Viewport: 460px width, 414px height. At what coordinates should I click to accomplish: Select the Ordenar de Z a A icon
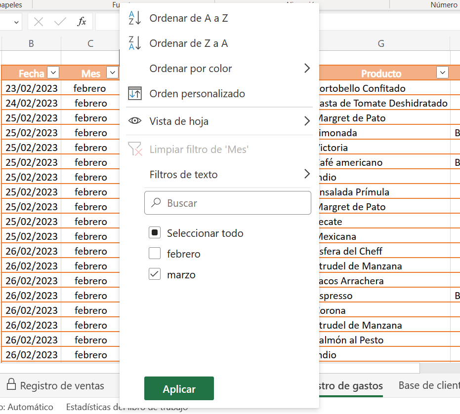click(x=133, y=43)
